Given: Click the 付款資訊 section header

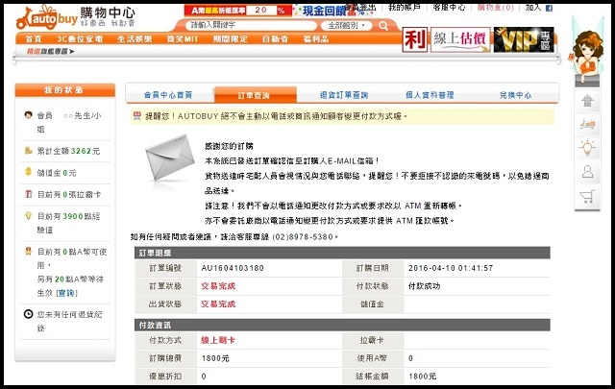Looking at the screenshot, I should click(342, 325).
